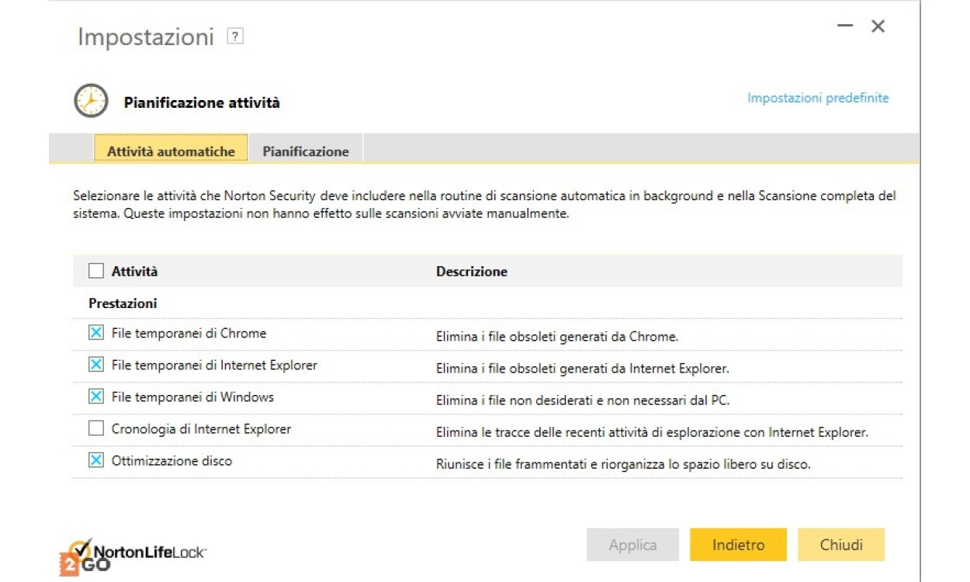970x582 pixels.
Task: Restore defaults via Impostazioni predefinite link
Action: (818, 98)
